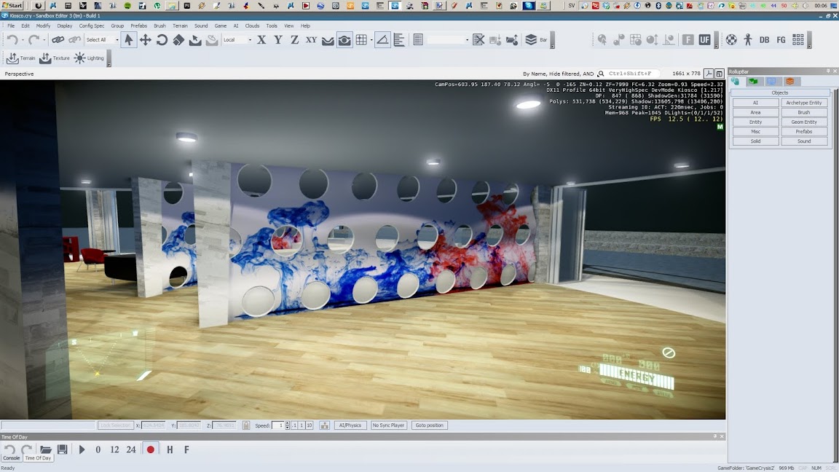The height and width of the screenshot is (472, 839).
Task: Unlink objects with the broken chain icon
Action: click(74, 39)
